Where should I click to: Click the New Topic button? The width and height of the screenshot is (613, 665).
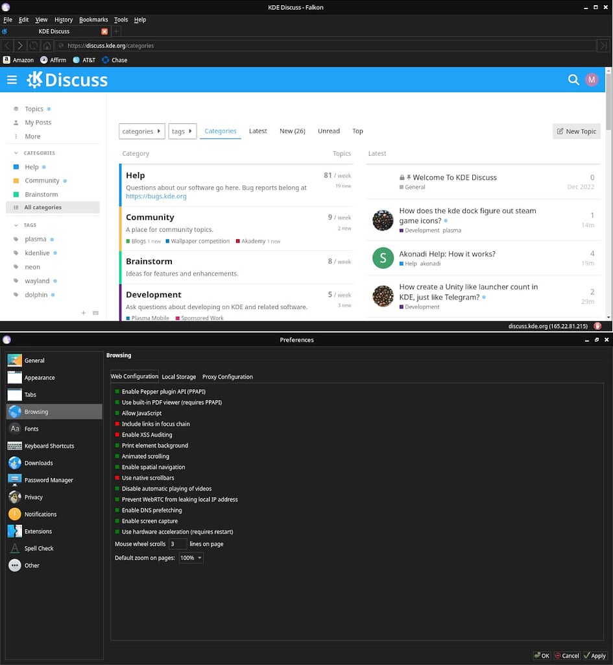[x=576, y=131]
